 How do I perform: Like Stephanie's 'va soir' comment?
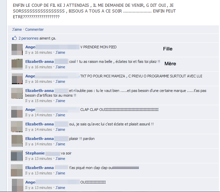60,159
